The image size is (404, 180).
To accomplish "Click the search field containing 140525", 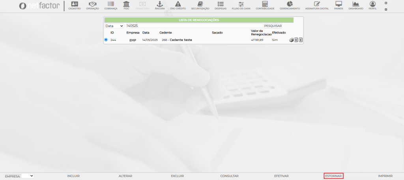I will [x=193, y=26].
